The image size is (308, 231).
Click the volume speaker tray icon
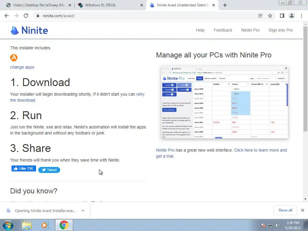pos(278,225)
